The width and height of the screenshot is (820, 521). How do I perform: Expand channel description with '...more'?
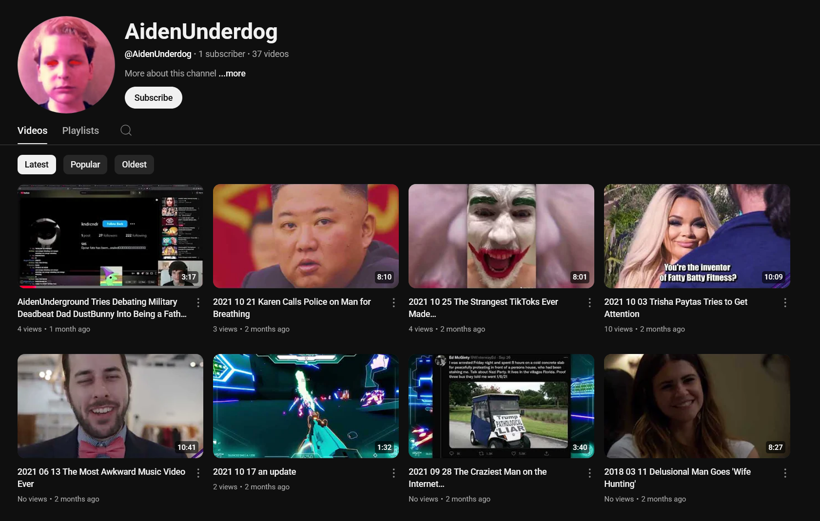(232, 74)
